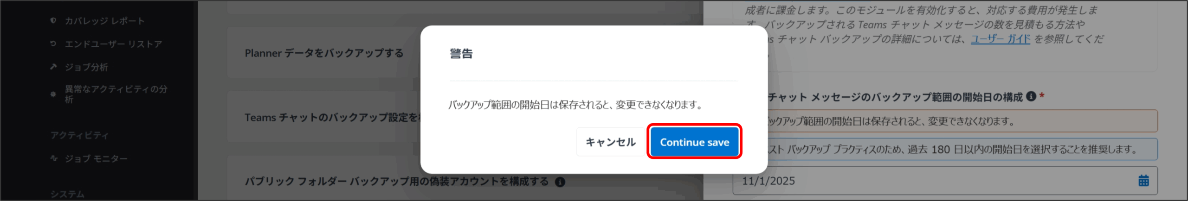Viewport: 1188px width, 201px height.
Task: Select the Teams チャットのバックアップ設定 row
Action: (324, 117)
